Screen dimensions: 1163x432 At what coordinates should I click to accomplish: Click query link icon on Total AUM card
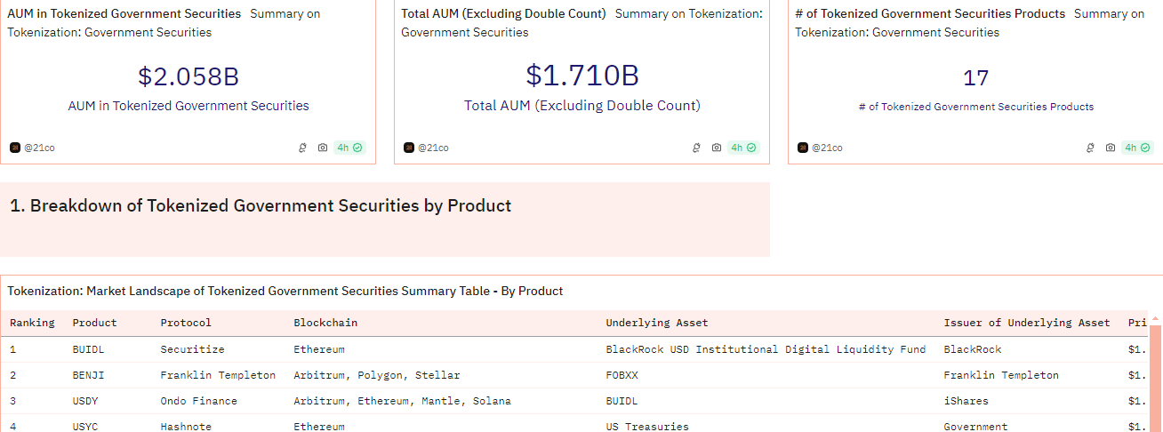click(x=696, y=148)
